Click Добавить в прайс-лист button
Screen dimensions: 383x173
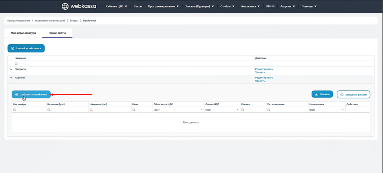(x=31, y=94)
